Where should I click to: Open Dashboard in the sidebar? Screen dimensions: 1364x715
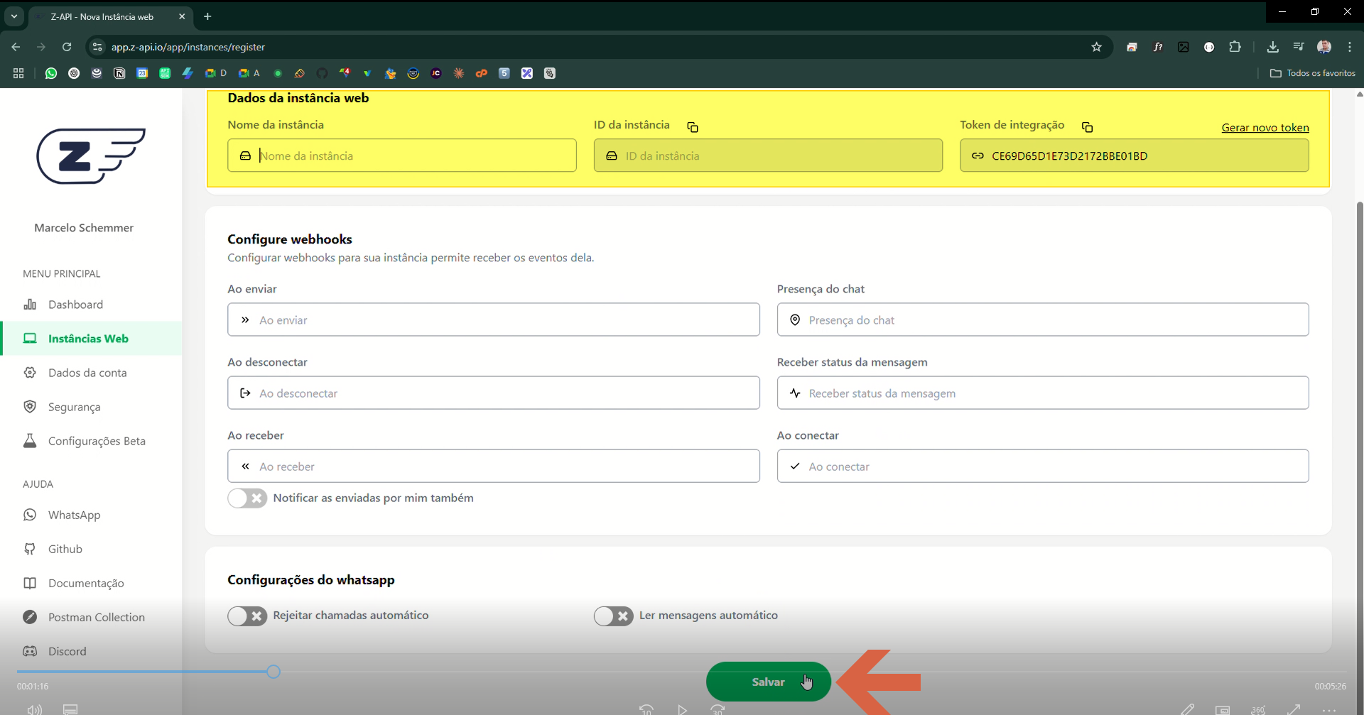point(91,305)
